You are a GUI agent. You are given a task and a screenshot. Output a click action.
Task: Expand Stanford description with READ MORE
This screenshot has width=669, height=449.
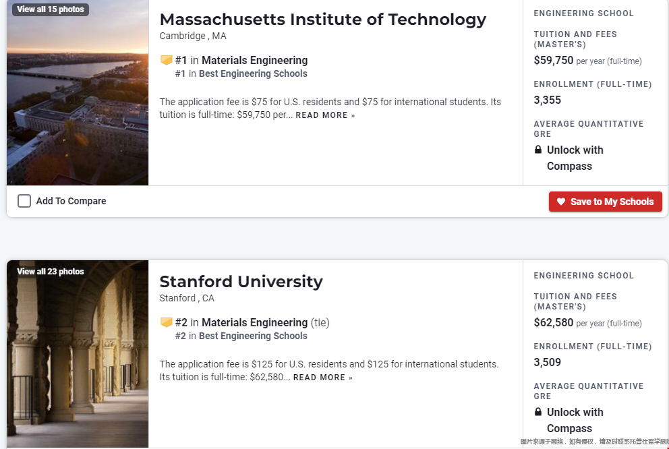point(323,378)
